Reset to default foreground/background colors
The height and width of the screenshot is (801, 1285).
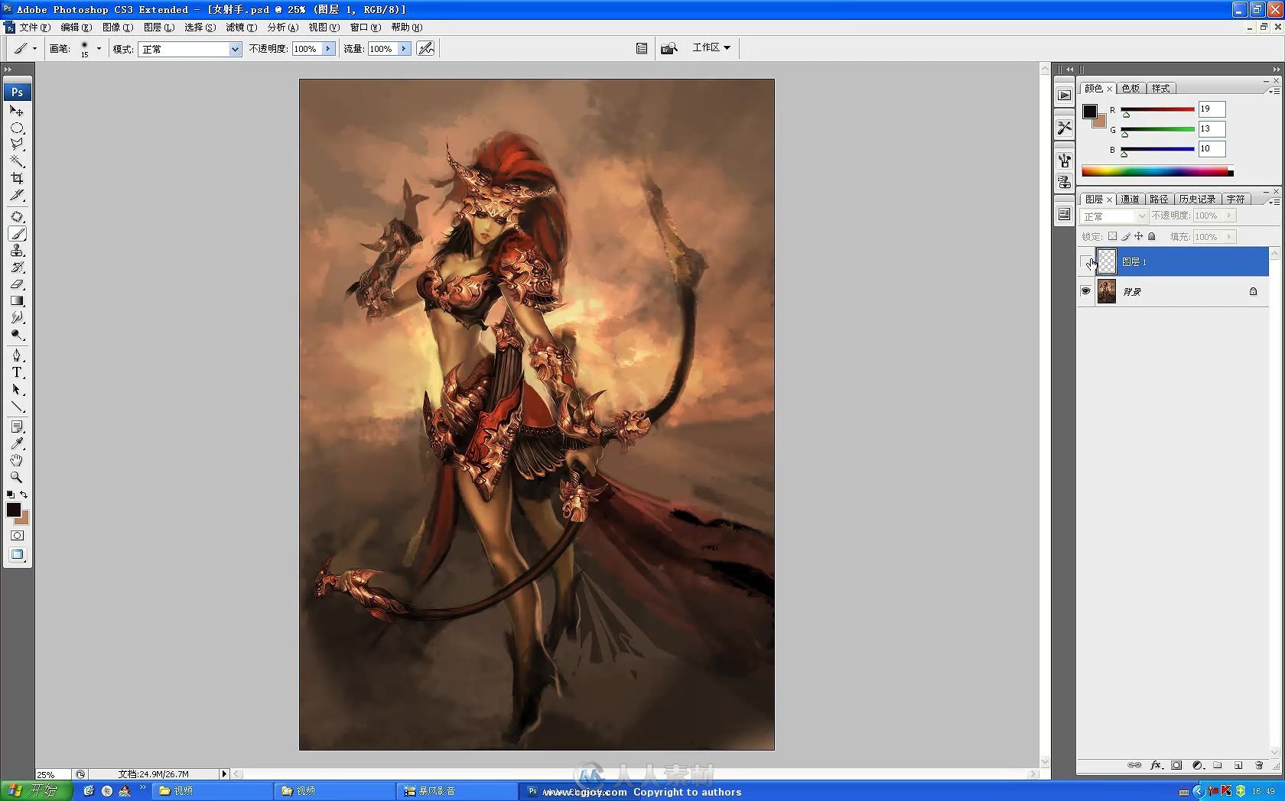pos(10,495)
